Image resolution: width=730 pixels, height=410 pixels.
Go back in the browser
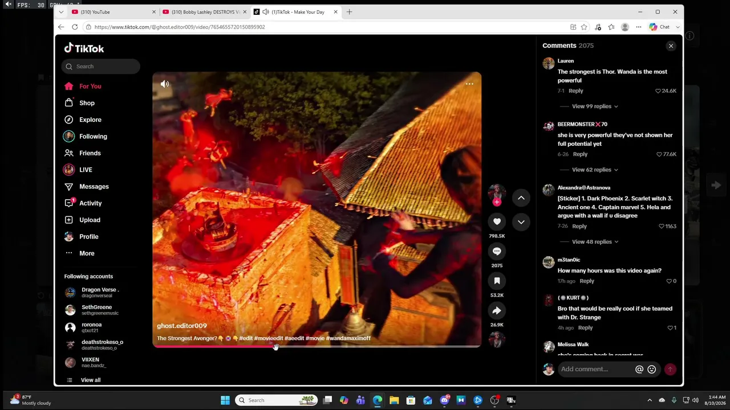pos(61,27)
